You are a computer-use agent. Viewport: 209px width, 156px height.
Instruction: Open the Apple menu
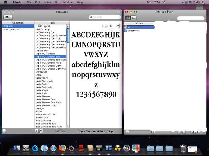(5, 2)
